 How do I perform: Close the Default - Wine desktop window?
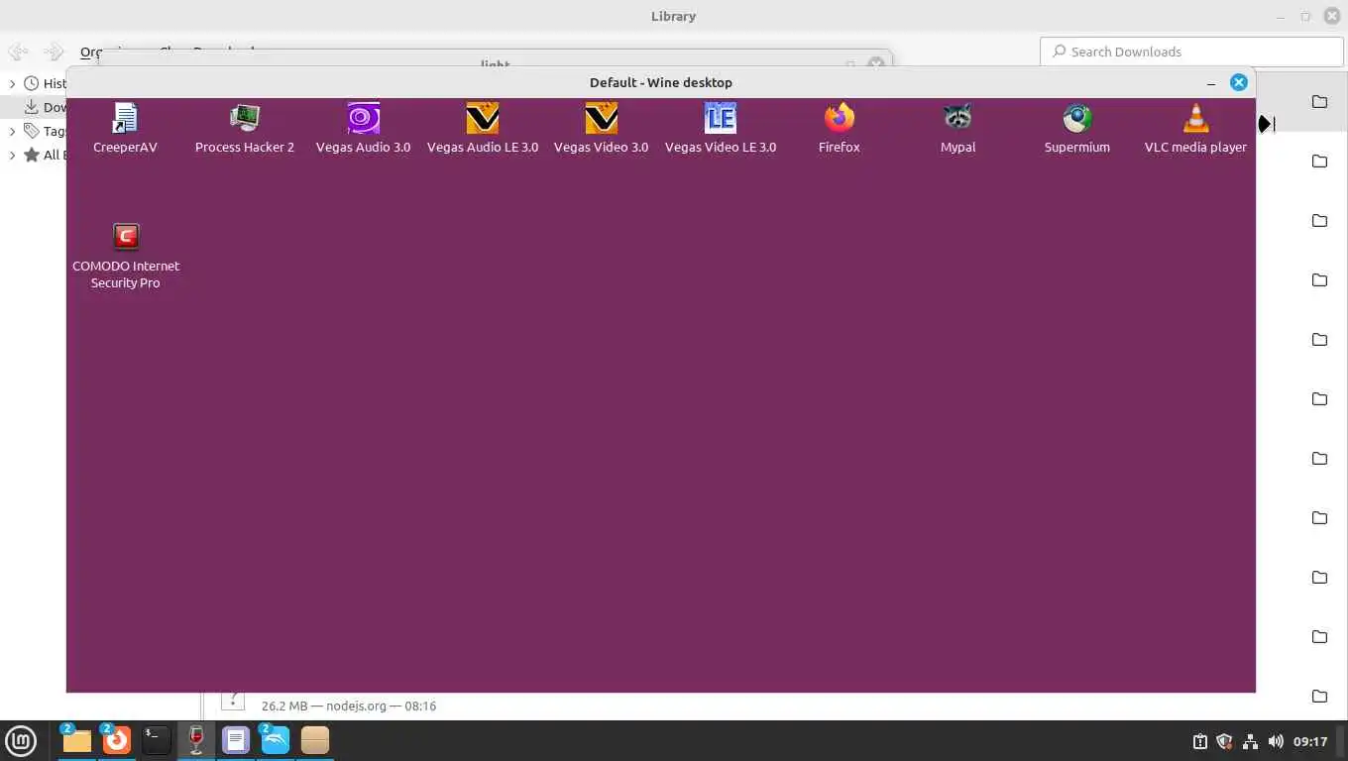[x=1238, y=82]
